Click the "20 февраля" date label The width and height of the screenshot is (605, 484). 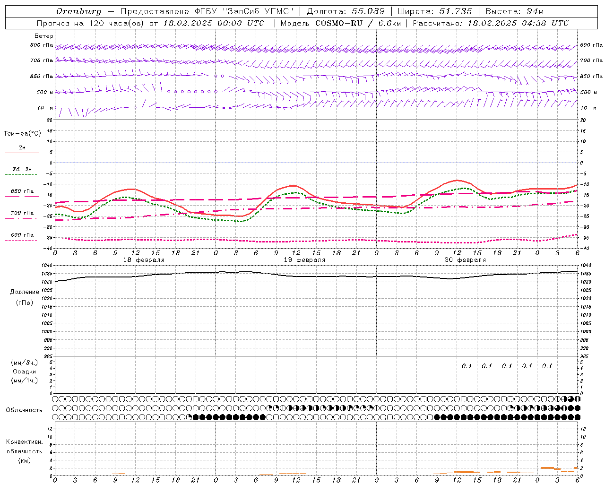click(x=465, y=260)
